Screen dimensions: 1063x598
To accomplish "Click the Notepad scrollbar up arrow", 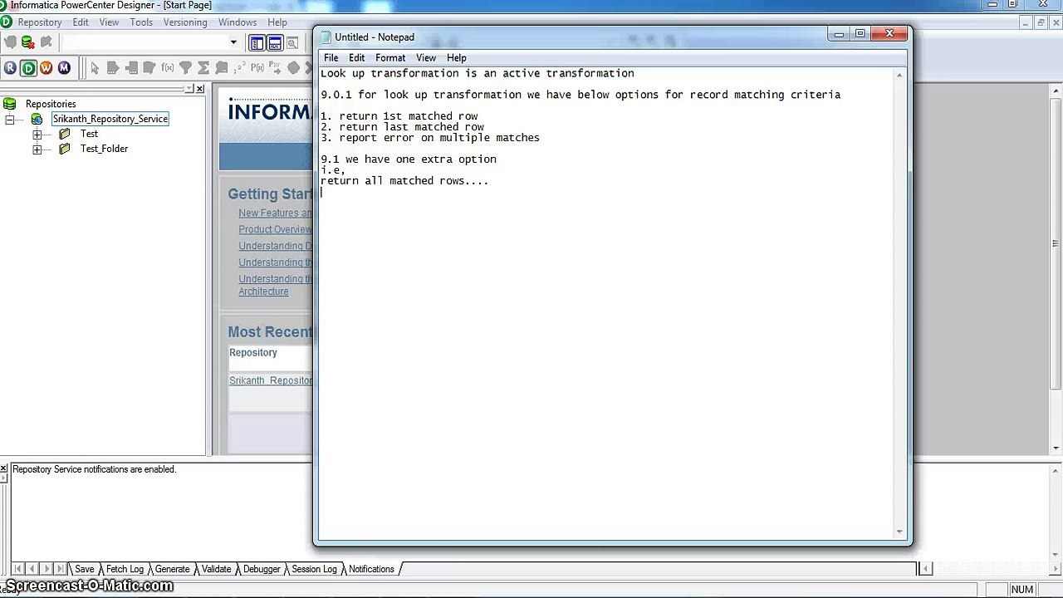I will pyautogui.click(x=899, y=75).
